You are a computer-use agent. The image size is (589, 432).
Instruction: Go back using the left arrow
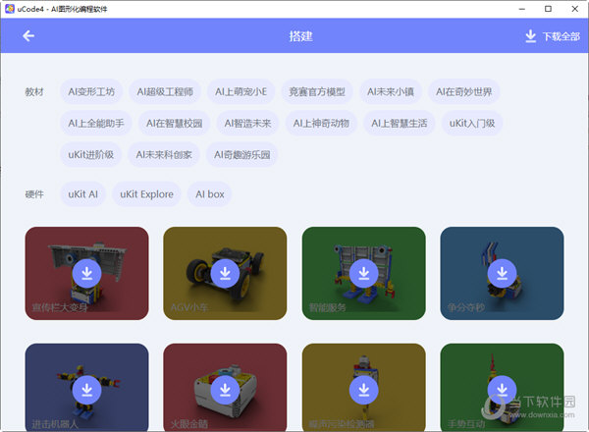[x=28, y=36]
